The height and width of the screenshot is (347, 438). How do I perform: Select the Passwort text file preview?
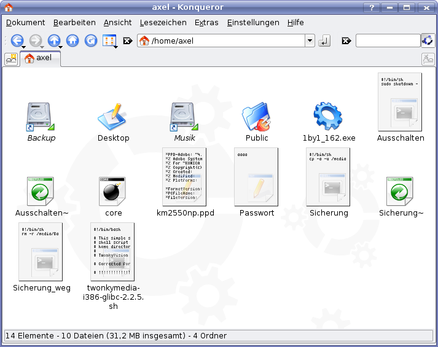(x=256, y=177)
